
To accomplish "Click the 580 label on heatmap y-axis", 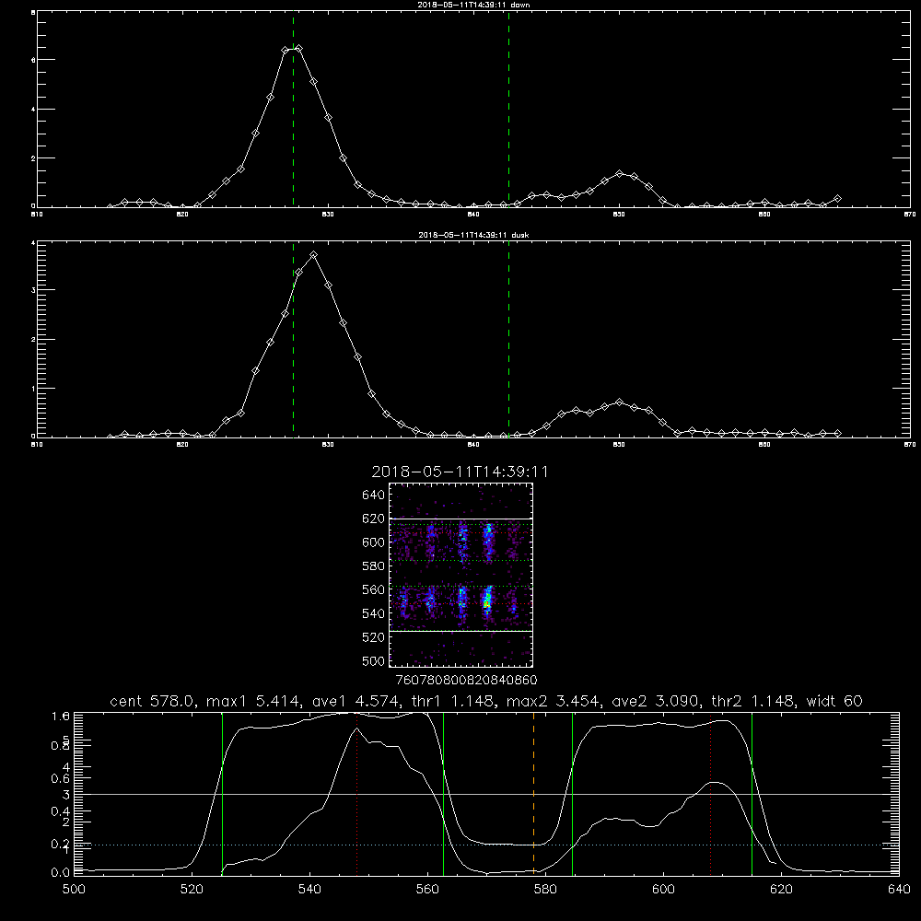I will pos(374,566).
